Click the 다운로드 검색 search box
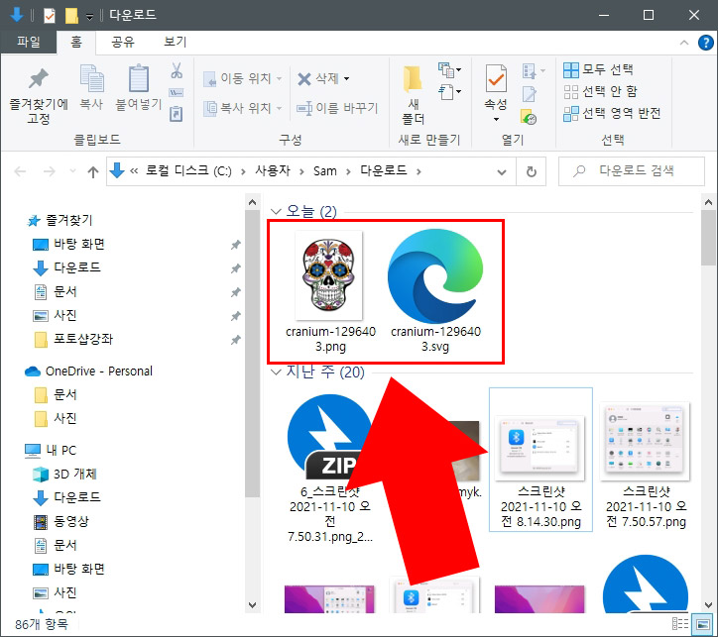 [x=632, y=171]
